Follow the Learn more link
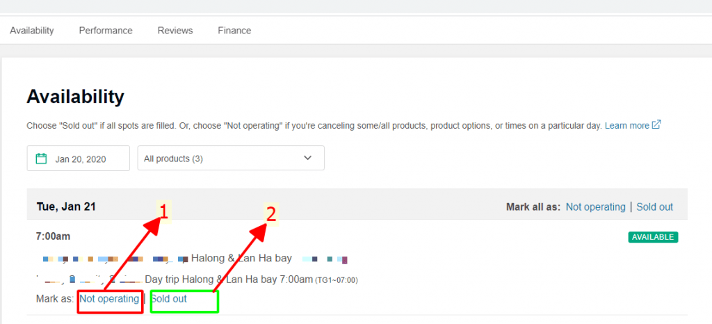This screenshot has width=712, height=324. point(626,126)
